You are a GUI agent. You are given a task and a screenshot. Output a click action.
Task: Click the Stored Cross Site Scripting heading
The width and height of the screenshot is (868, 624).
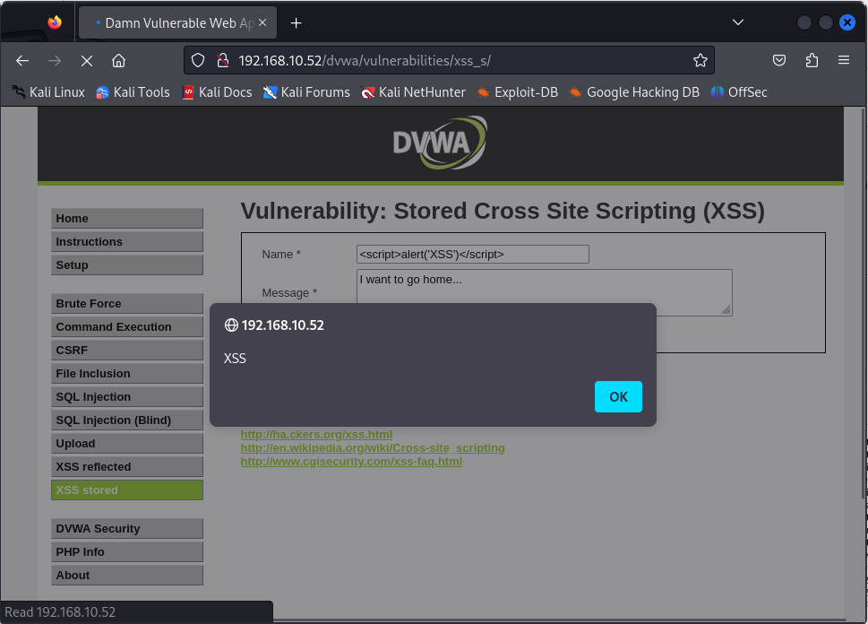click(x=503, y=212)
